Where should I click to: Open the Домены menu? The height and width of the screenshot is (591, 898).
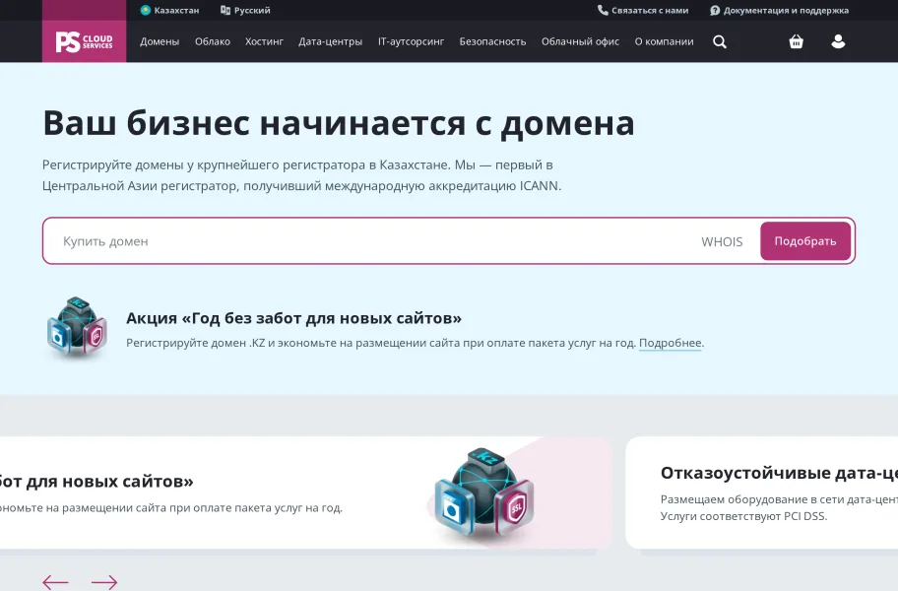pyautogui.click(x=160, y=41)
